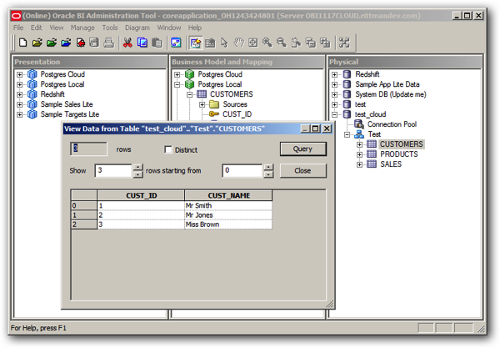Click the CUST_ID key icon in Business Model tree
Screen dimensions: 500x348
pos(214,114)
